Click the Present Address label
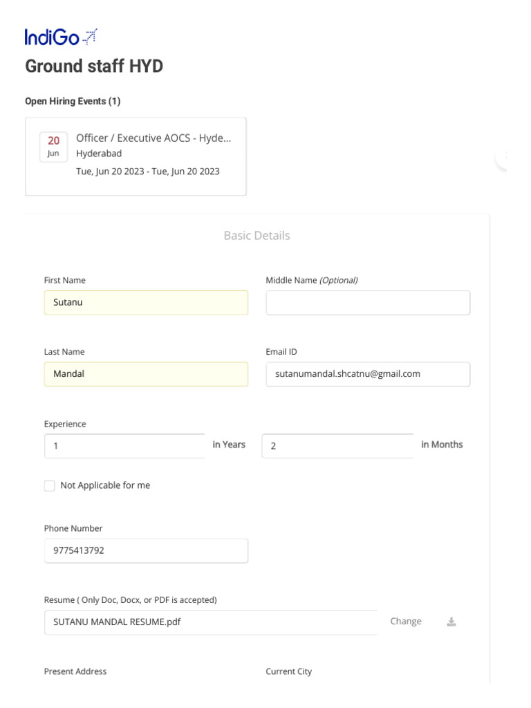531x708 pixels. click(75, 671)
